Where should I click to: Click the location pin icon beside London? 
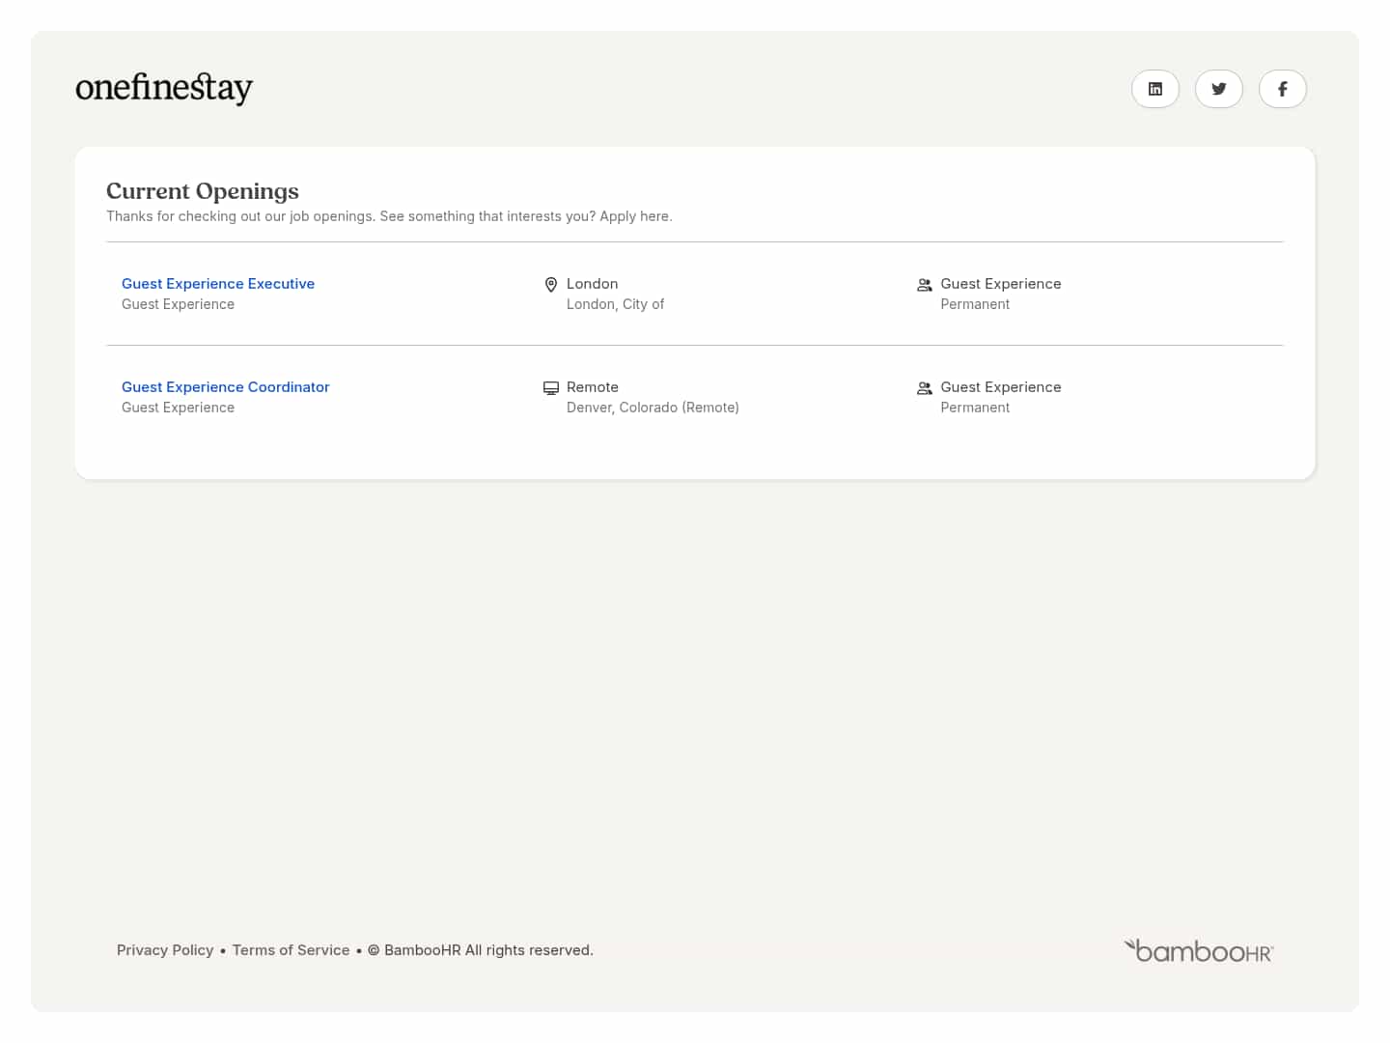551,284
